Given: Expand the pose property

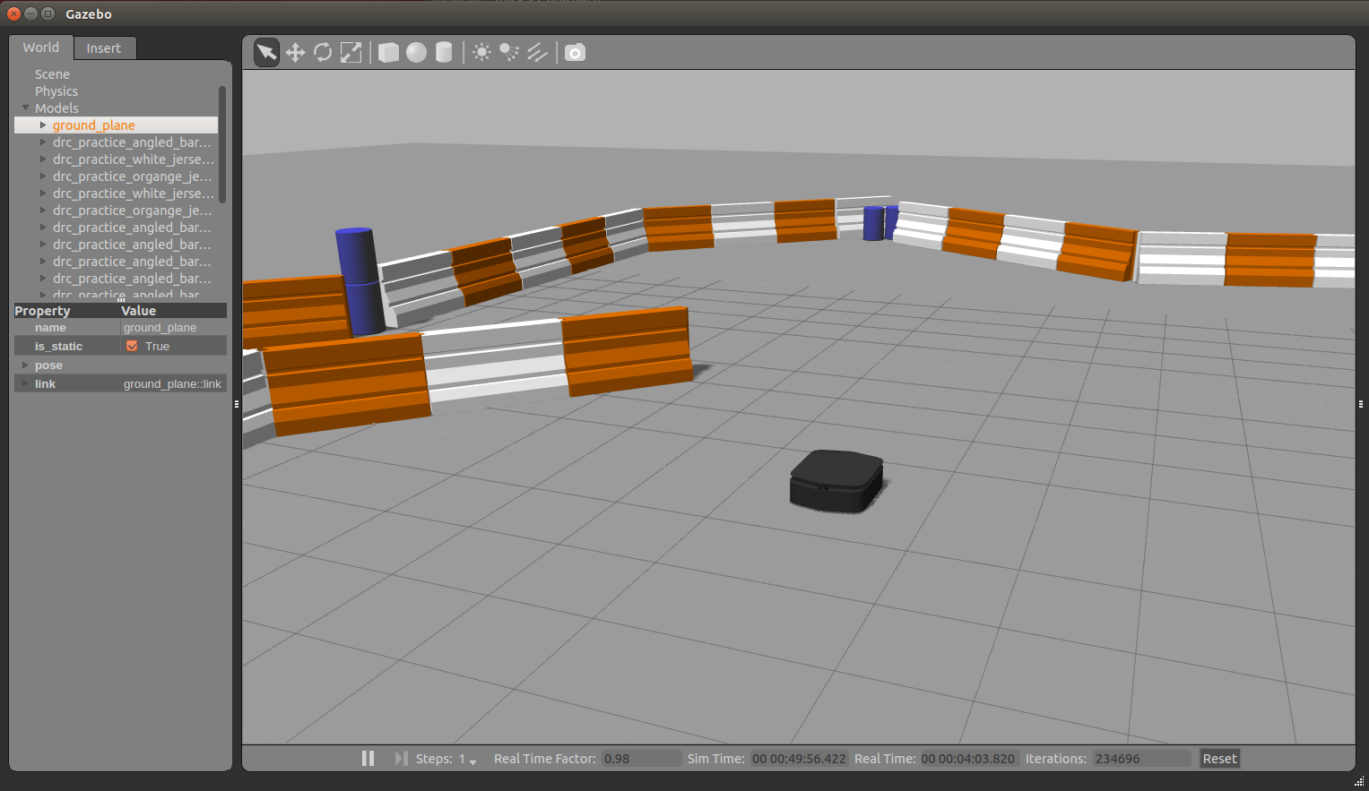Looking at the screenshot, I should click(25, 365).
